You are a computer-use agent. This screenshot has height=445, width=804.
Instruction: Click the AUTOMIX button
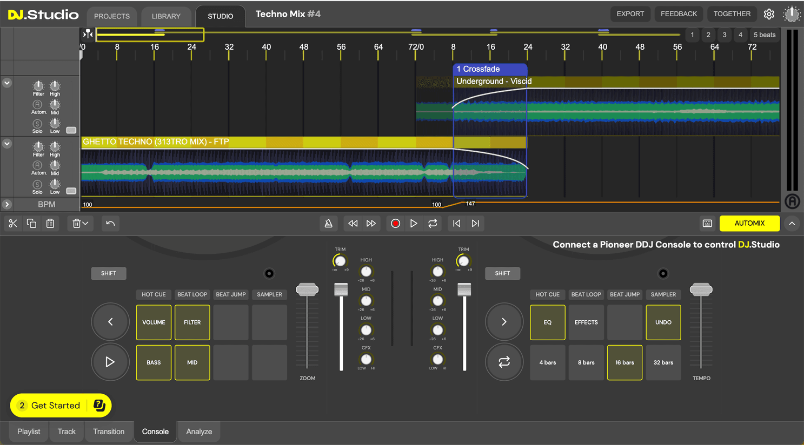[x=749, y=224]
